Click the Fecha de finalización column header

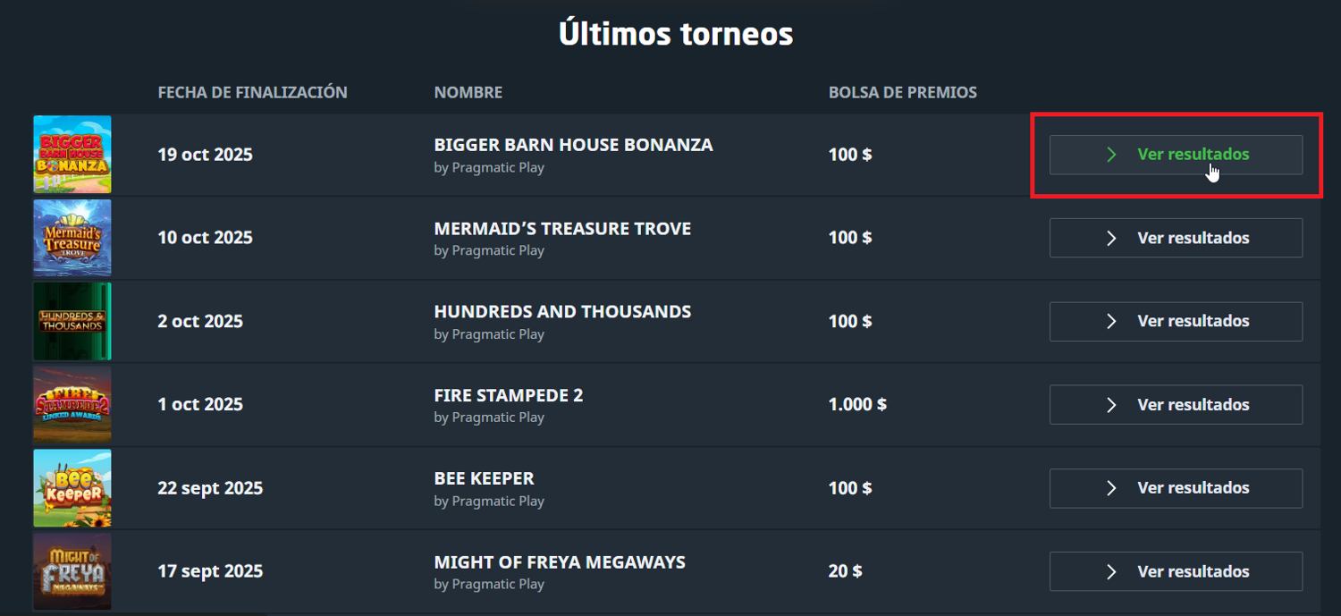point(252,93)
